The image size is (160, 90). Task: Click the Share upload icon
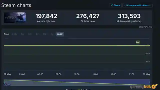click(112, 5)
